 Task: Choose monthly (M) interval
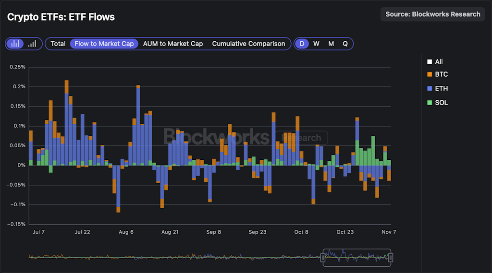point(331,44)
